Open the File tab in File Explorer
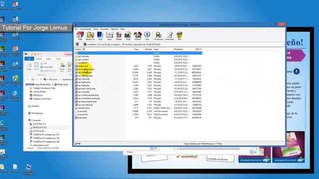The image size is (319, 179). [29, 59]
